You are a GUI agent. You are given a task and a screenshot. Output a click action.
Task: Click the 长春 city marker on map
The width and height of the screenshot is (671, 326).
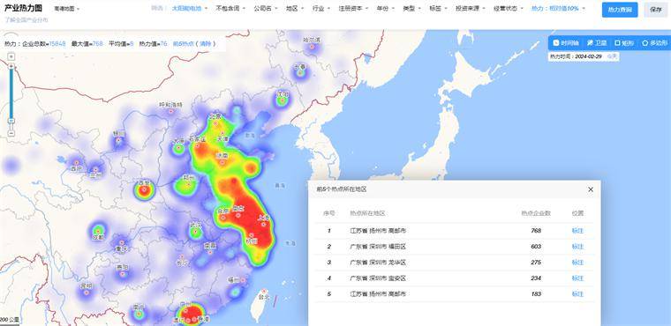(300, 72)
